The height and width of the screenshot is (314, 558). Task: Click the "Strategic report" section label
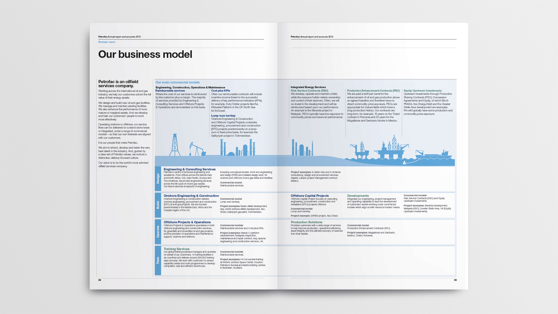(x=107, y=42)
